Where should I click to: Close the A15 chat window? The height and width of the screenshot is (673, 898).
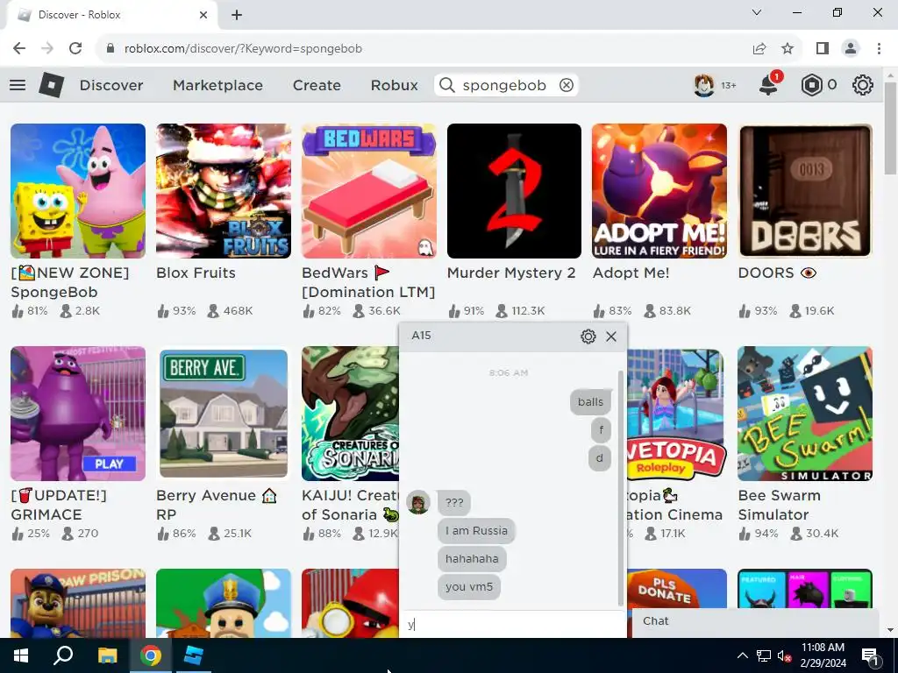pyautogui.click(x=611, y=336)
